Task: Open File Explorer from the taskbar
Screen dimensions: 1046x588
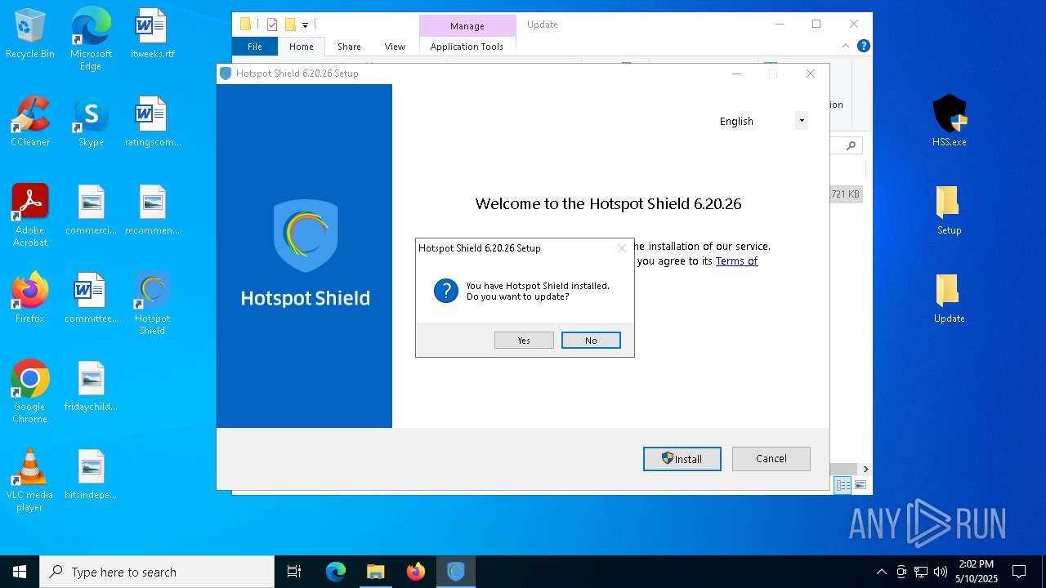Action: coord(375,572)
